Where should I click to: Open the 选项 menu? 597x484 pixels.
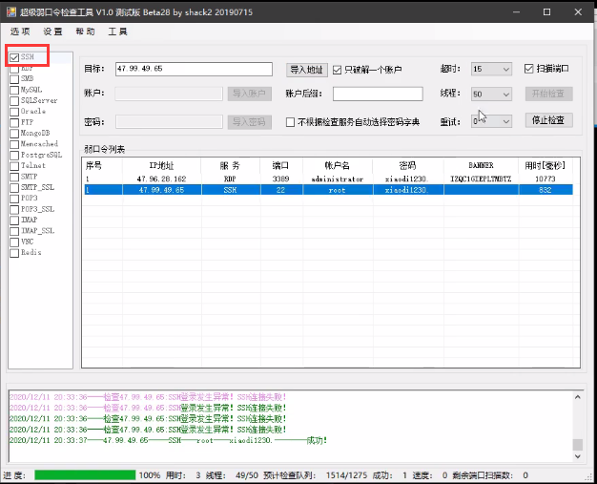[20, 32]
